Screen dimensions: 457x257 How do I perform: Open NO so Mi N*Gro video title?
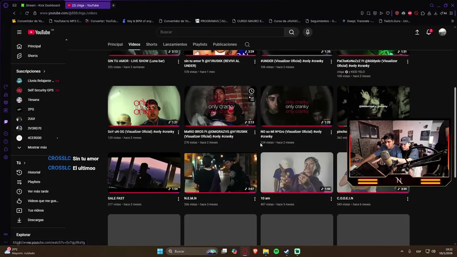pos(291,134)
